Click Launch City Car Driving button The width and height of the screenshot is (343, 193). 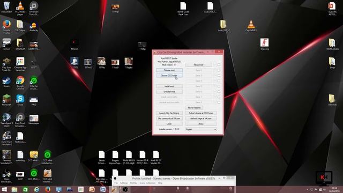pyautogui.click(x=169, y=113)
